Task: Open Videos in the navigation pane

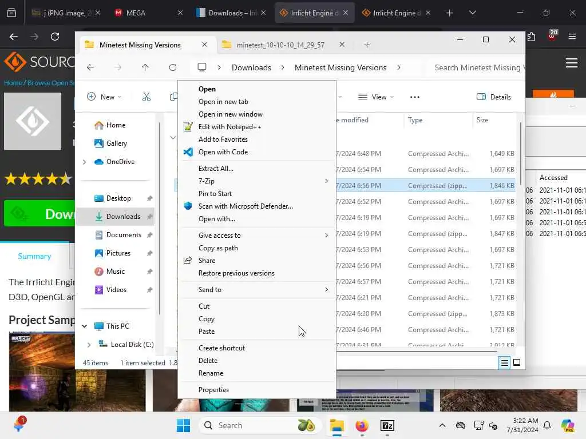Action: click(116, 290)
